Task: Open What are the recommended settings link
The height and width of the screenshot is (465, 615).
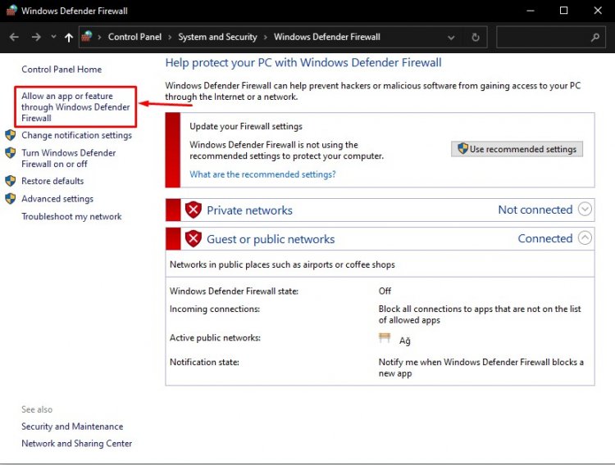Action: tap(262, 174)
